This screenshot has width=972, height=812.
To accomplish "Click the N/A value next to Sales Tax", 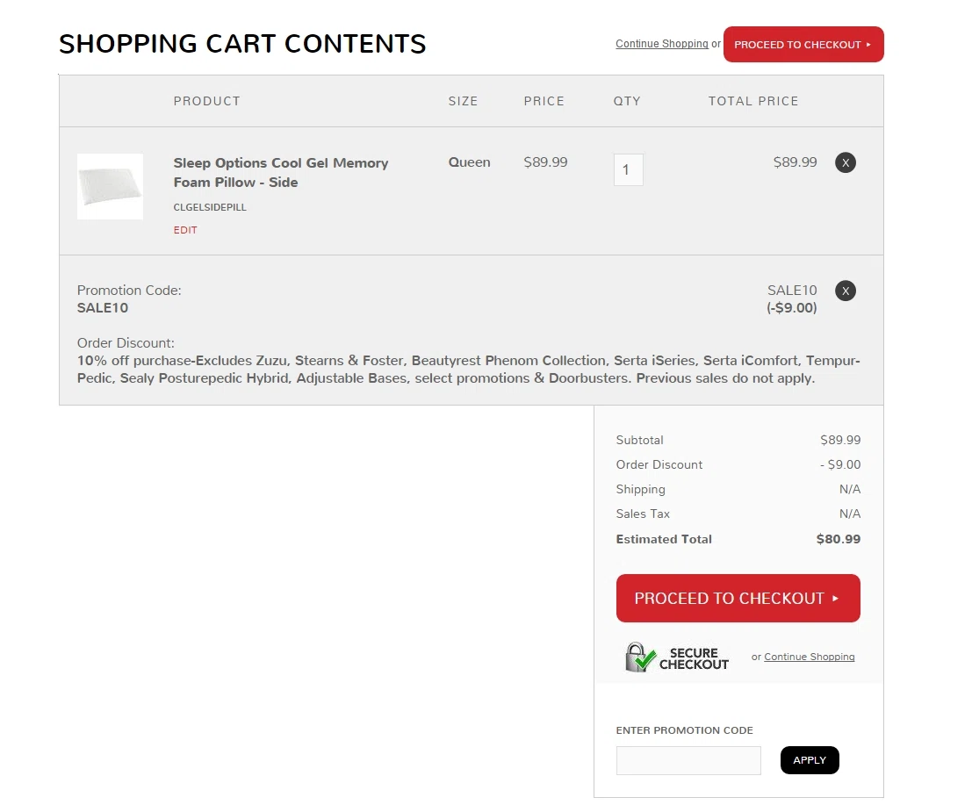I will (849, 514).
